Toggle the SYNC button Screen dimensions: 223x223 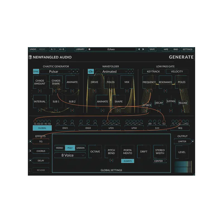(x=36, y=72)
